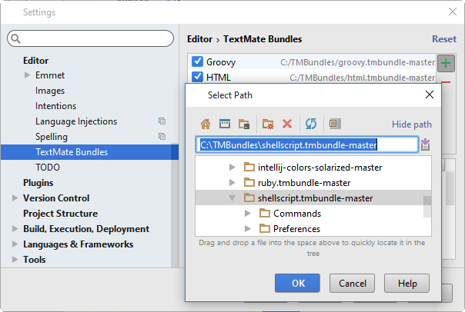Select Plugins in settings sidebar

click(x=38, y=183)
